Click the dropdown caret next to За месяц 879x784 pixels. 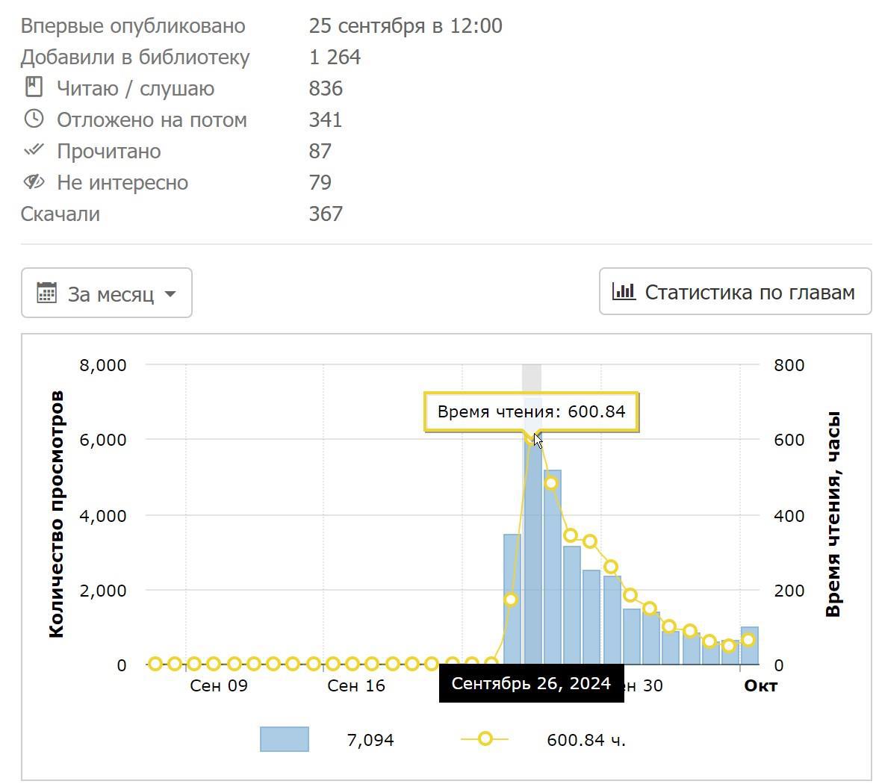pyautogui.click(x=170, y=293)
